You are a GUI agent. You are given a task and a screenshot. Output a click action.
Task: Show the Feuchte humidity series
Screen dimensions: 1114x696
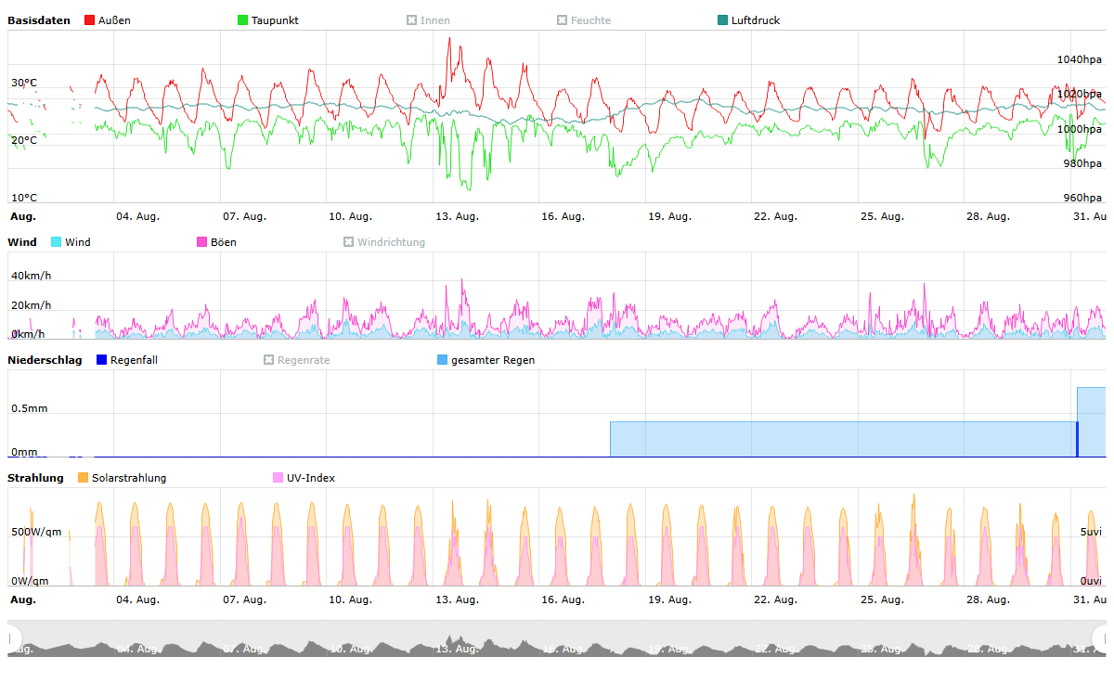pyautogui.click(x=562, y=20)
